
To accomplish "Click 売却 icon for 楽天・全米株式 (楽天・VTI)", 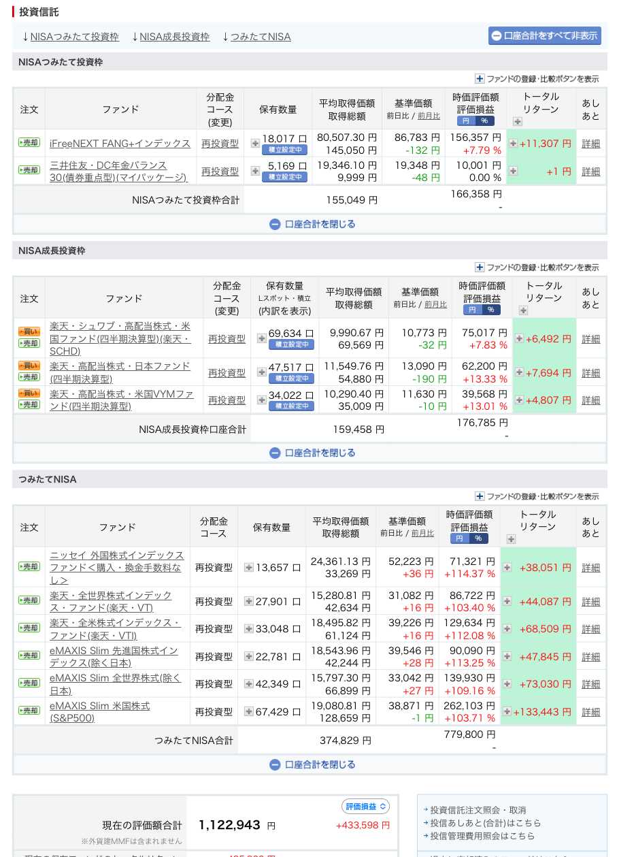I will click(x=29, y=628).
